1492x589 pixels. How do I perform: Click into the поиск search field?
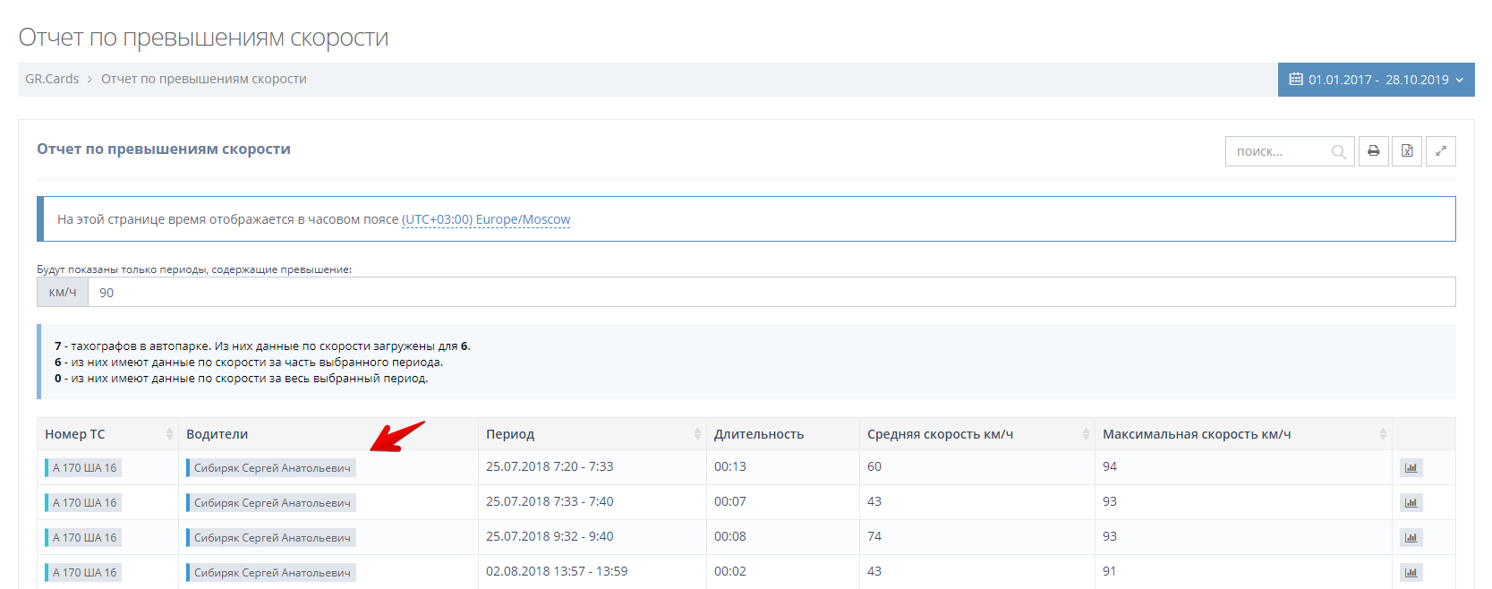(x=1278, y=152)
